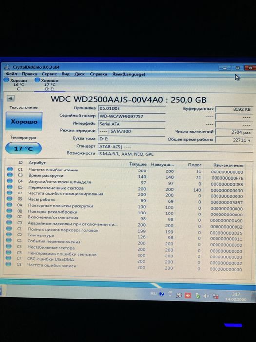This screenshot has height=342, width=256.
Task: Click the CrystalDiskInfo title bar icon
Action: coord(7,66)
